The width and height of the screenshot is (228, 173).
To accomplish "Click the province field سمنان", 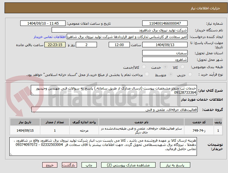I will 165,53.
